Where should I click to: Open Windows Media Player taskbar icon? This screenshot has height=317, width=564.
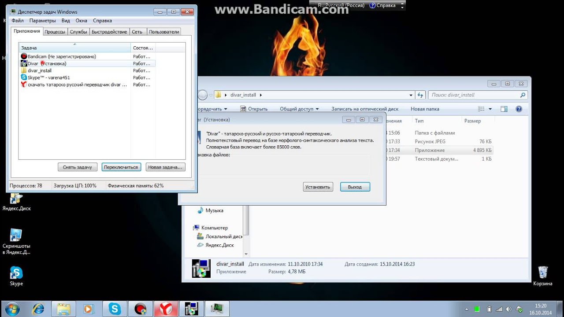pos(89,309)
